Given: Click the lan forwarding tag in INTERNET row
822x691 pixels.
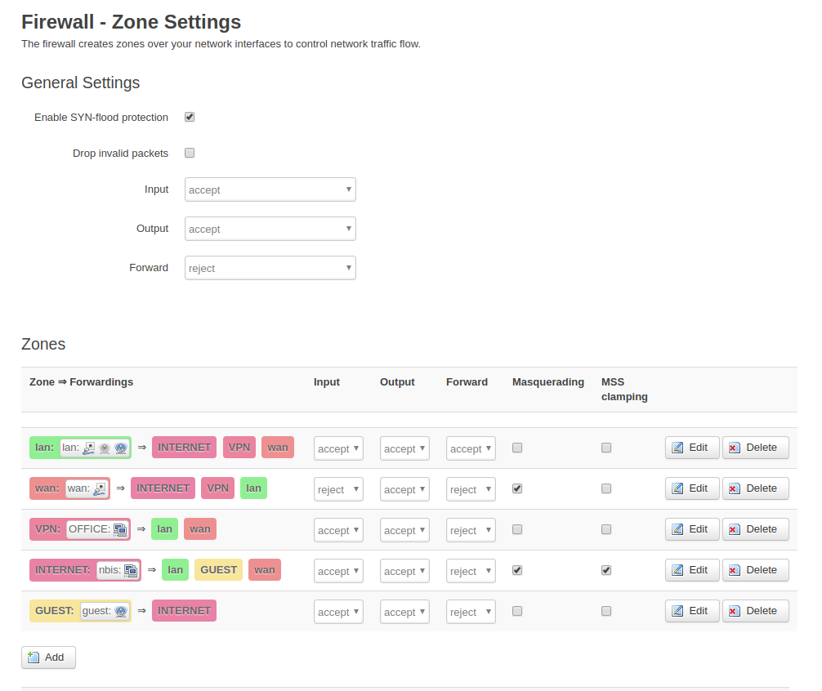Looking at the screenshot, I should click(x=175, y=570).
